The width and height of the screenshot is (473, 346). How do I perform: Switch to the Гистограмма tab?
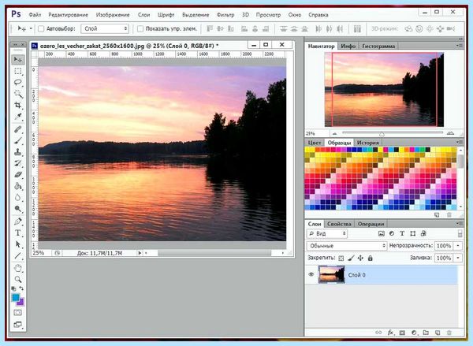(378, 47)
